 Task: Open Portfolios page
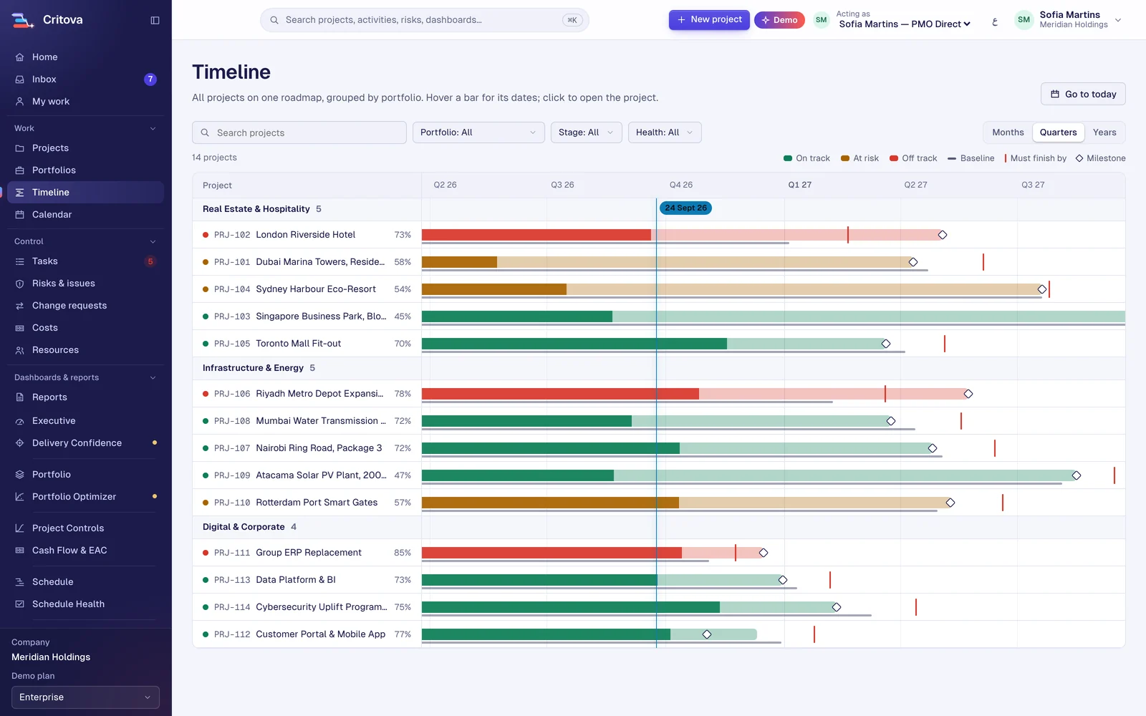[85, 170]
